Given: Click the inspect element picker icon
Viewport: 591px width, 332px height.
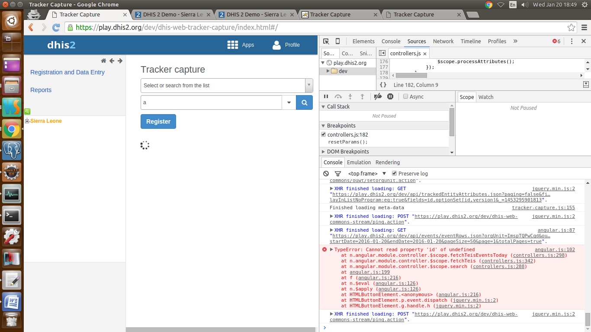Looking at the screenshot, I should point(326,41).
